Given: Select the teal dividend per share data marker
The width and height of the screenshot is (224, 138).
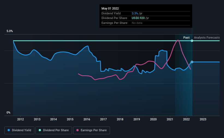Looking at the screenshot, I should coord(192,41).
